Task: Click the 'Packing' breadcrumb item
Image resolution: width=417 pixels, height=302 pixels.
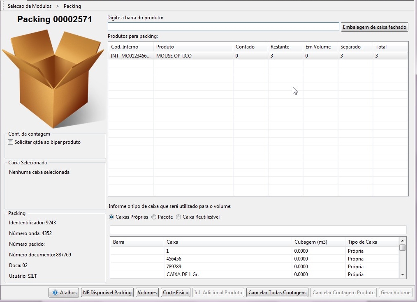Action: [x=72, y=6]
